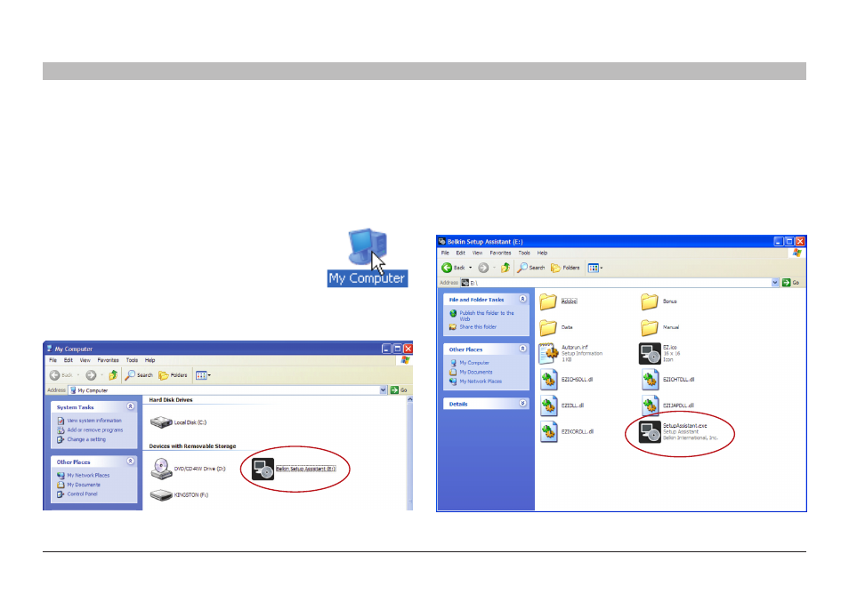The image size is (849, 594).
Task: Open Help menu in My Computer window
Action: [150, 360]
